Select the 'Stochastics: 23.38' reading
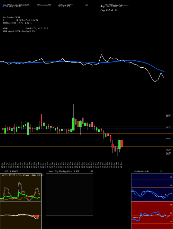The image size is (173, 229). pyautogui.click(x=11, y=17)
